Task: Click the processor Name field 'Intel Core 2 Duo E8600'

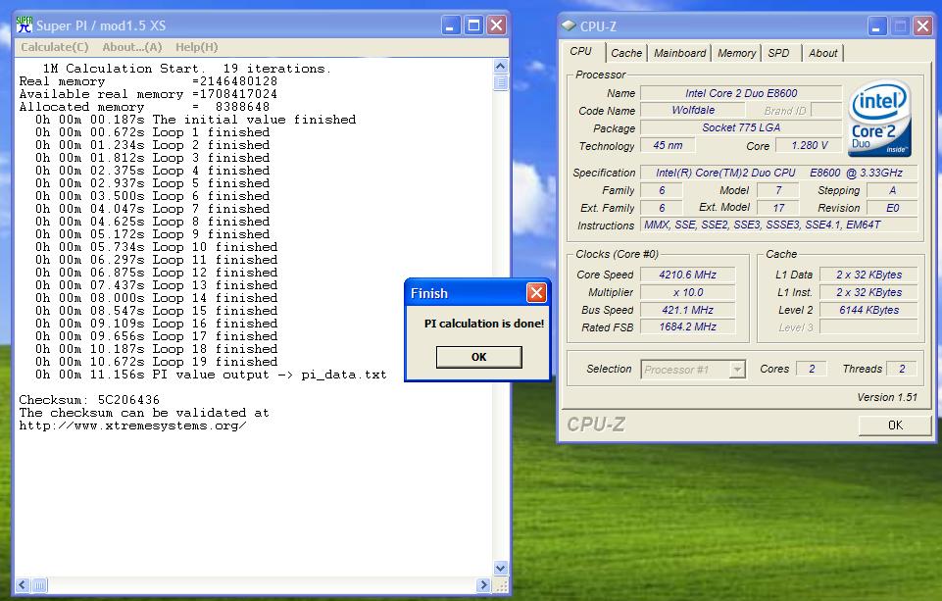Action: coord(741,93)
